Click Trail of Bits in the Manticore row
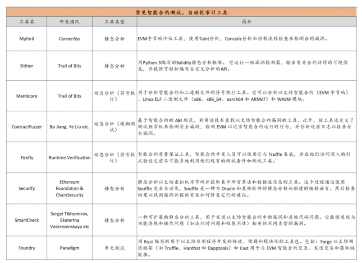Screen dimensions: 362x263 point(69,96)
